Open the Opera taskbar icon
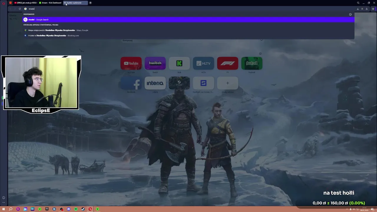 click(90, 209)
